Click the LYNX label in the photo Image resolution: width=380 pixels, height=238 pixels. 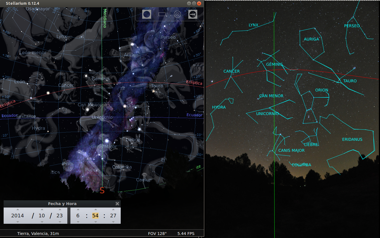(253, 25)
